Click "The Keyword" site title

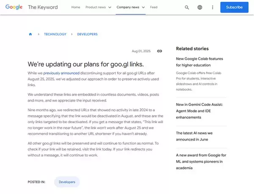(x=43, y=7)
